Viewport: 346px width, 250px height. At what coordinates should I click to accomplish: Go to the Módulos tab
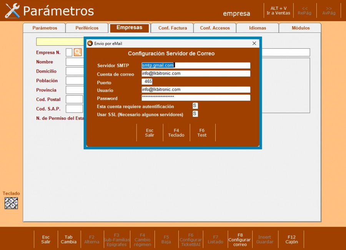coord(300,28)
